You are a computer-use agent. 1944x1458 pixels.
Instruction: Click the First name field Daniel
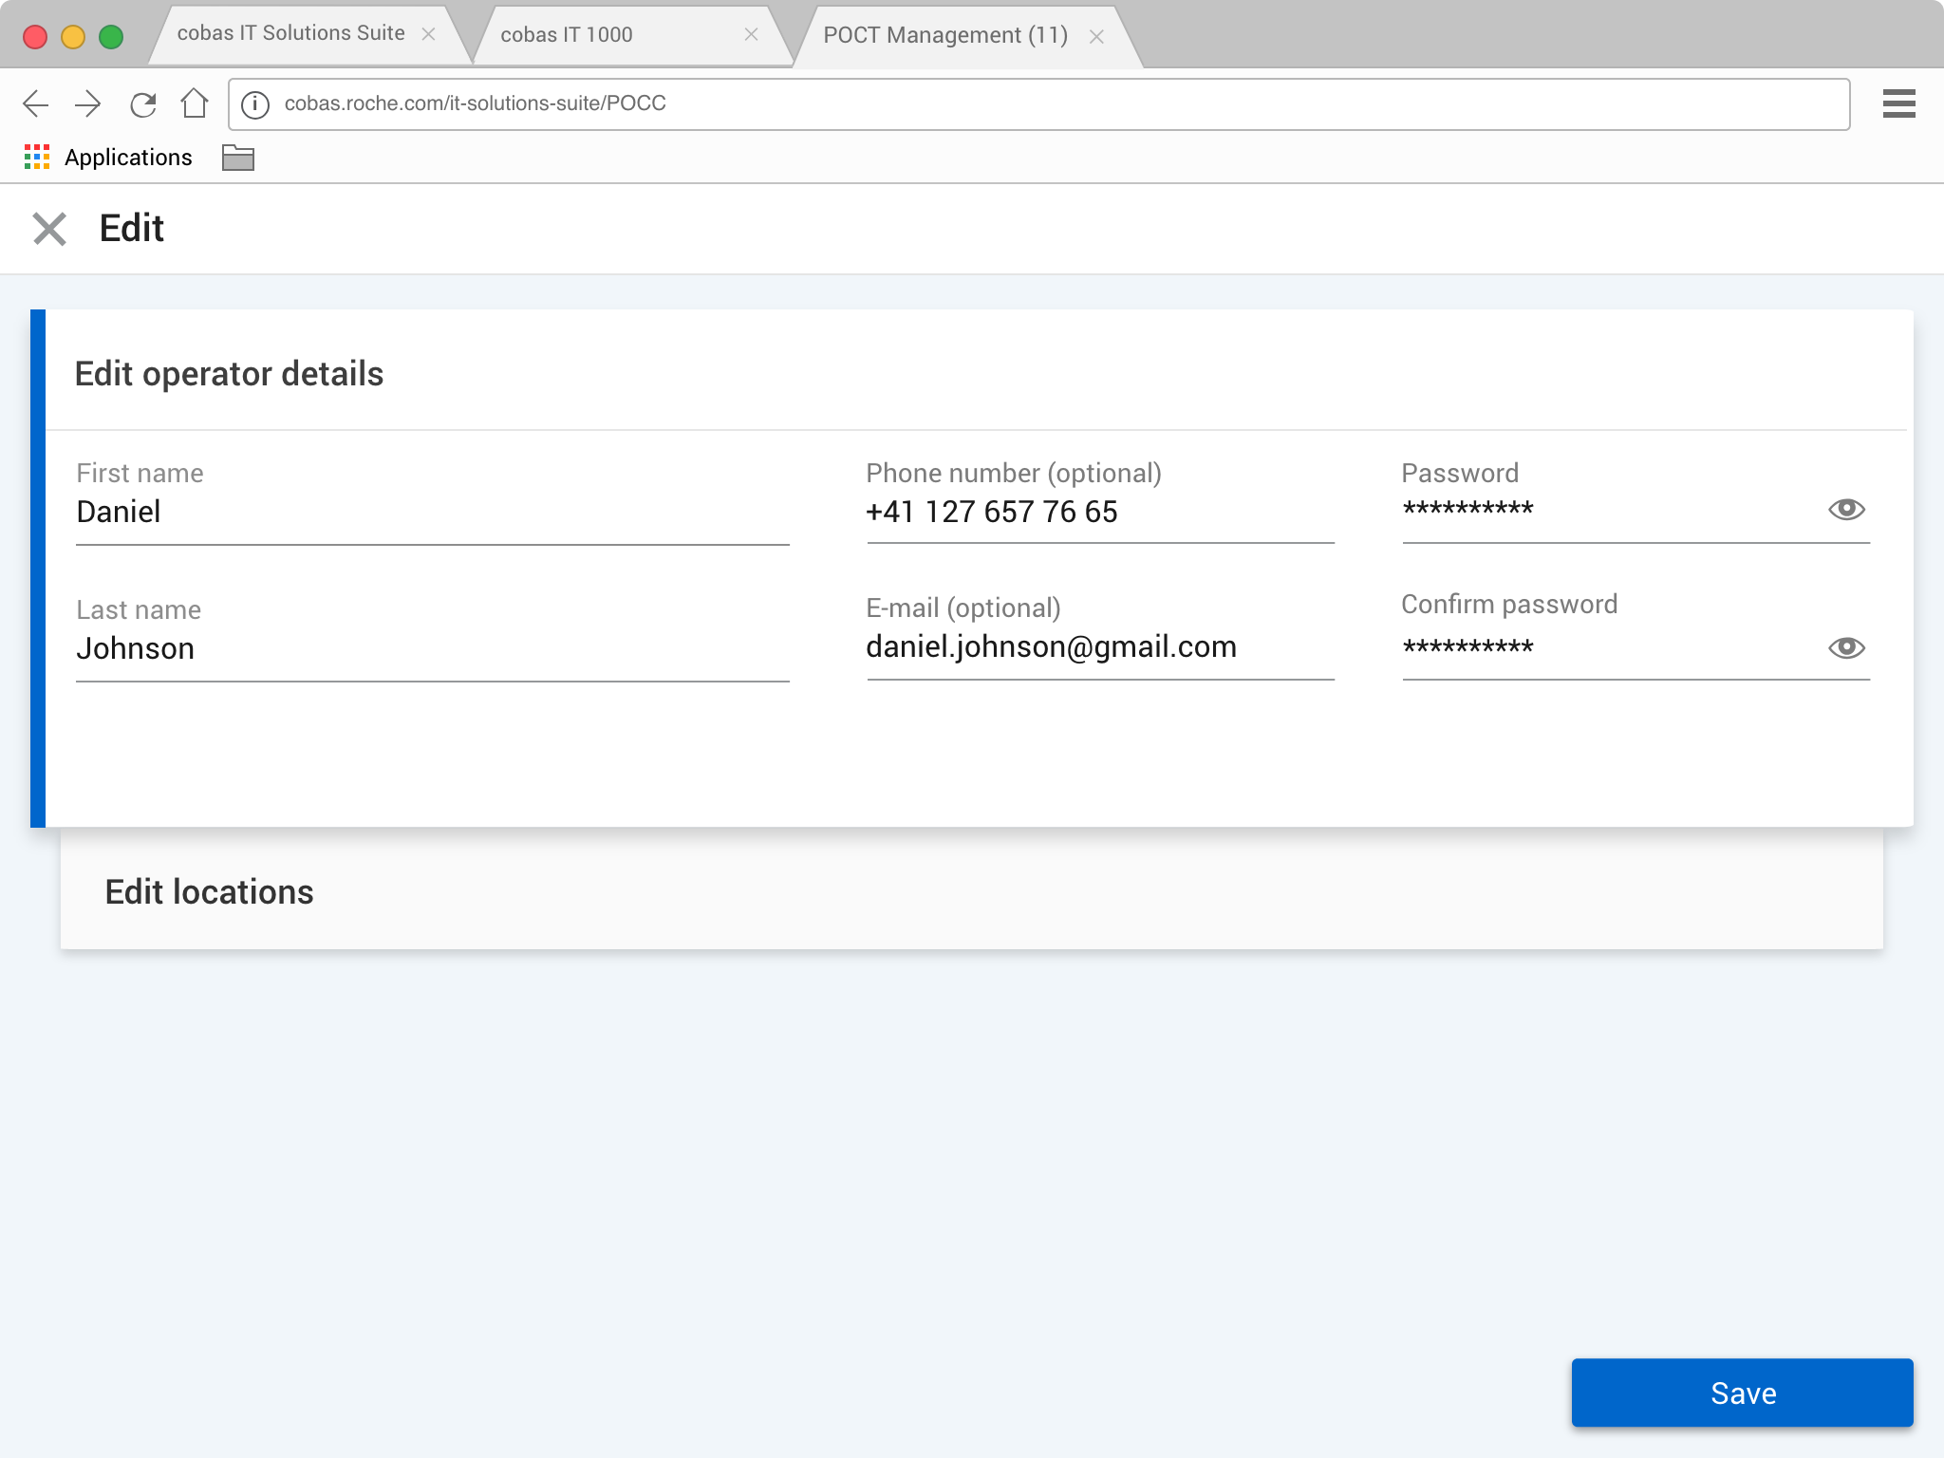point(432,513)
